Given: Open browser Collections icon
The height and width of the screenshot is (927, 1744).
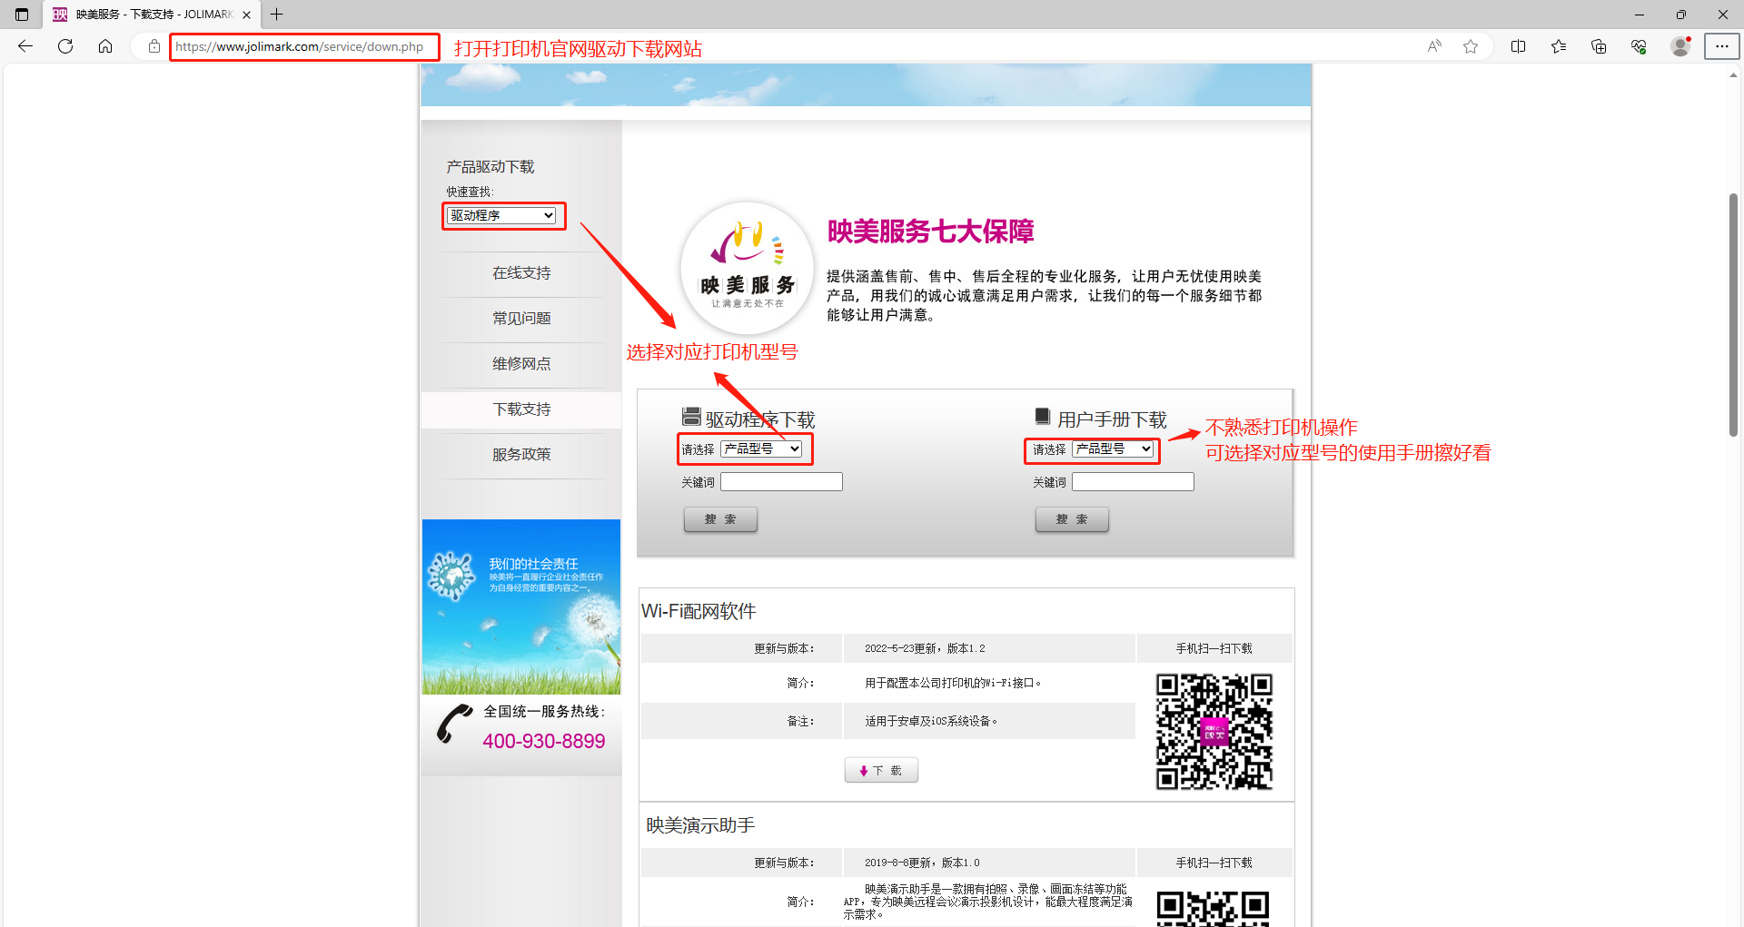Looking at the screenshot, I should click(1599, 46).
